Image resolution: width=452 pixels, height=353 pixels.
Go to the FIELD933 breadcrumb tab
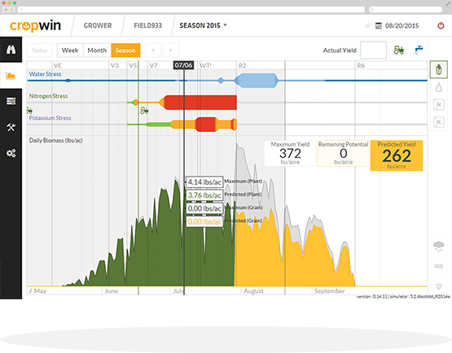(x=148, y=26)
